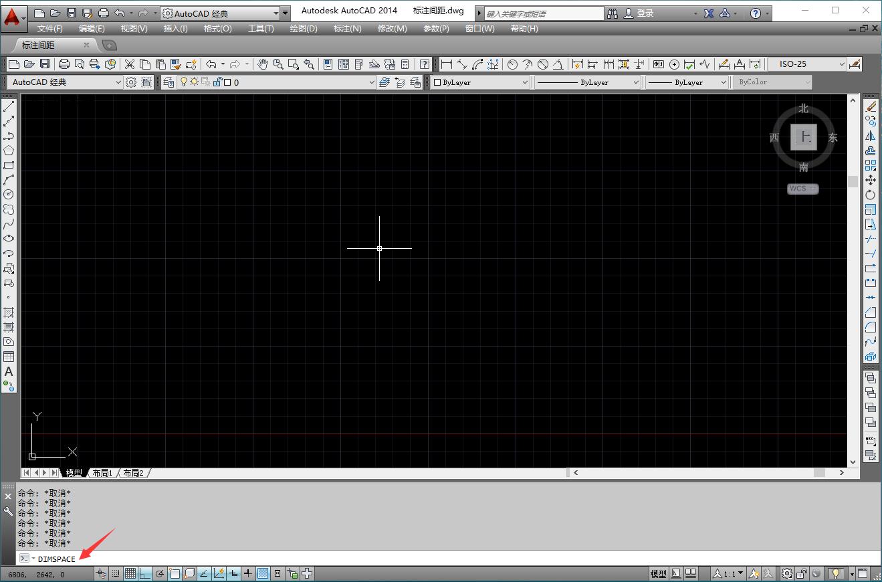Click the Pan Realtime icon
Screen dimensions: 882x582
point(263,64)
